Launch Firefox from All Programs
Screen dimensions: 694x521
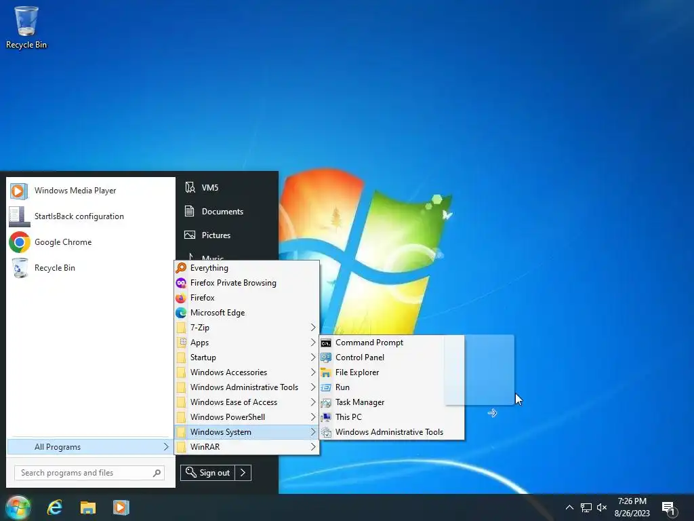click(247, 298)
